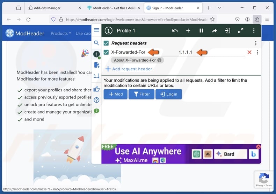
Task: Click the Use cases menu item
Action: 83,33
